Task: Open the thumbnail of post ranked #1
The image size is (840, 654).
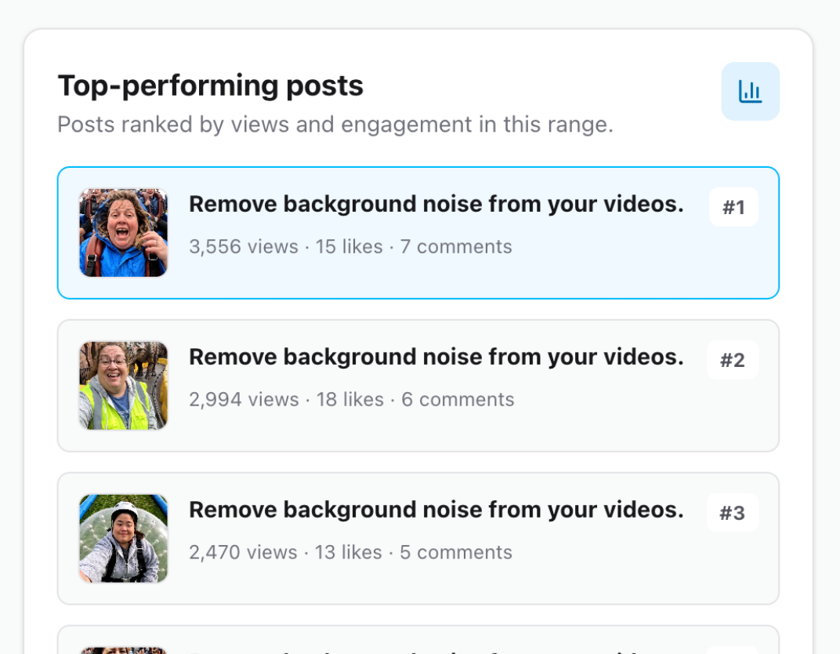Action: coord(124,233)
